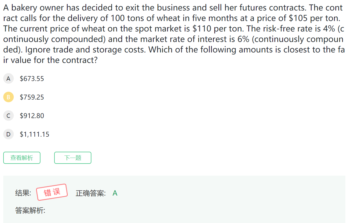
Task: Go to next question with 下一题
Action: 73,158
